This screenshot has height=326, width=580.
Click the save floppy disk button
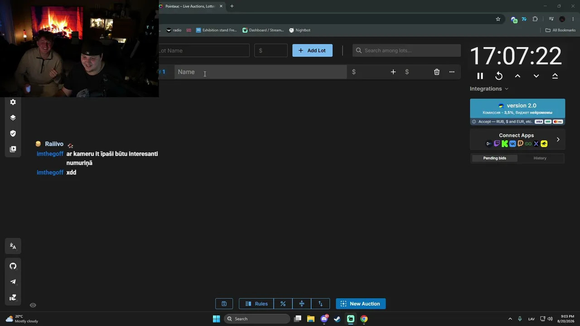coord(224,304)
